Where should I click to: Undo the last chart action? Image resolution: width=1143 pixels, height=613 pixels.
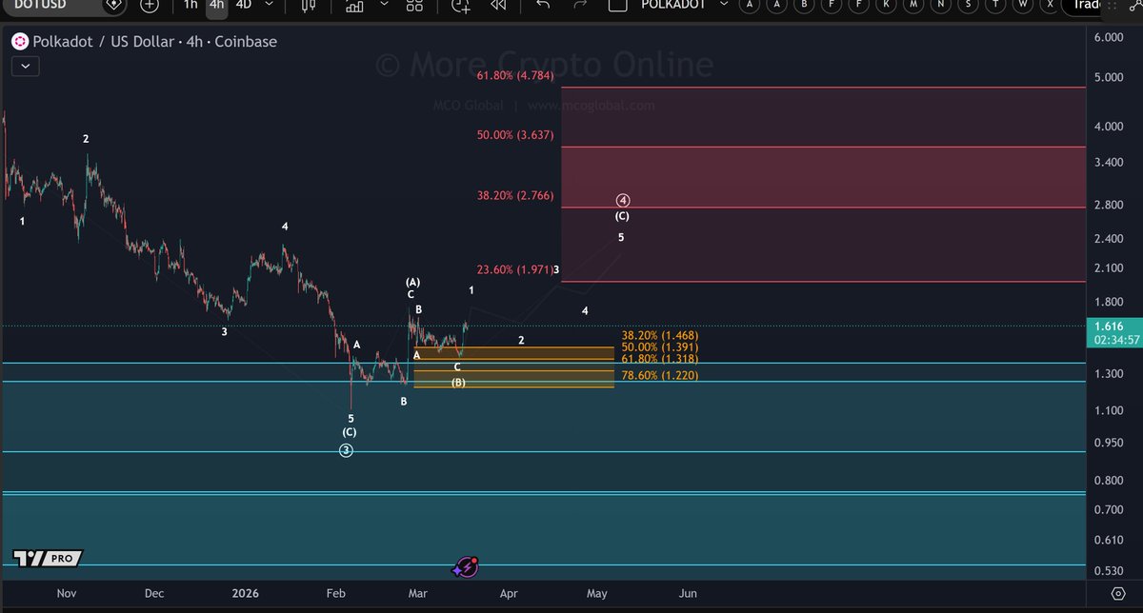(542, 5)
